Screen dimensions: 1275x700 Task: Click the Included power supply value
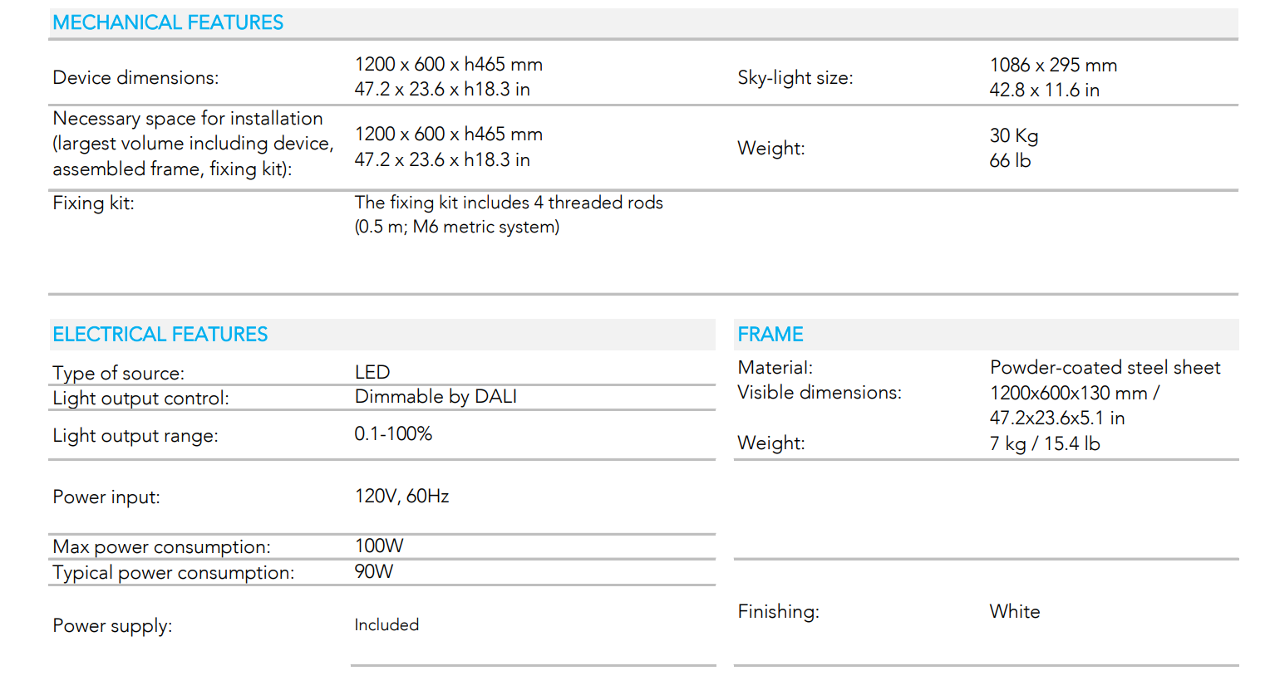(386, 624)
